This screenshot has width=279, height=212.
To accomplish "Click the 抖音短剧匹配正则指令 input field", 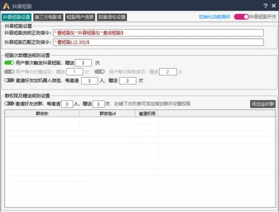I will 158,42.
